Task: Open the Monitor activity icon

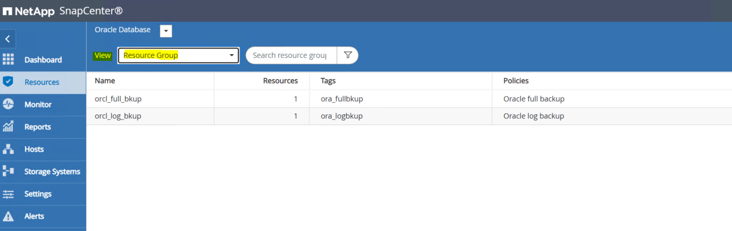Action: 8,104
